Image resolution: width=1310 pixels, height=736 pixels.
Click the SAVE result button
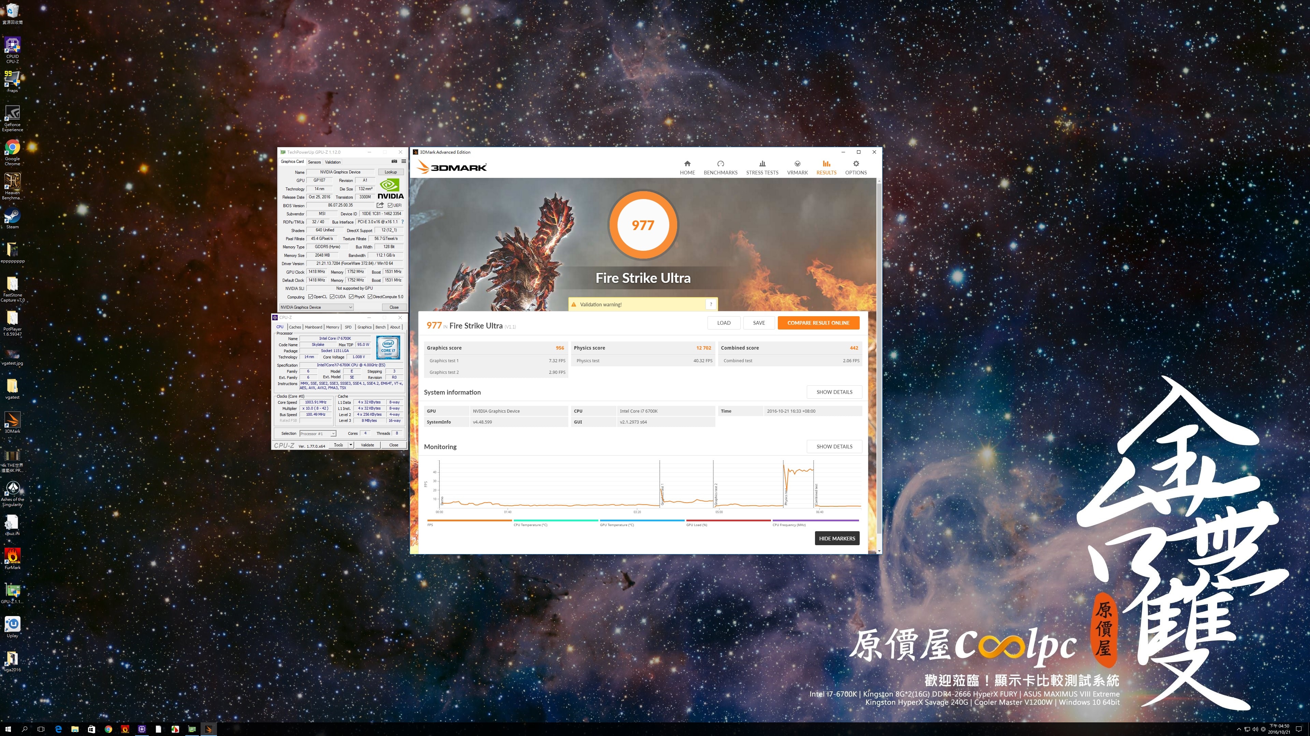(x=759, y=323)
